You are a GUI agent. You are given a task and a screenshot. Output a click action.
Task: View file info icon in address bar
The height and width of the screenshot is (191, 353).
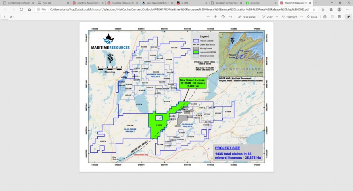click(x=38, y=9)
